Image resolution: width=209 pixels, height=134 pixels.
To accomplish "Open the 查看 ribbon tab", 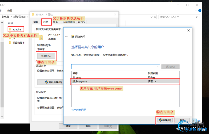I will coord(10,11).
